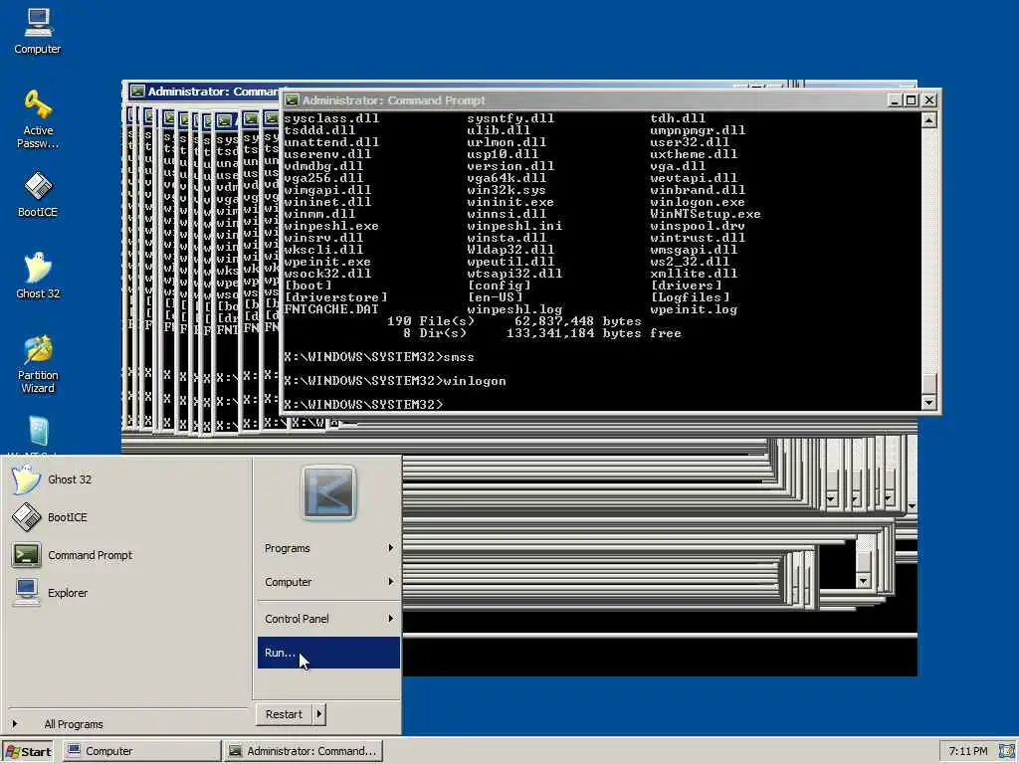
Task: Click the front Command Prompt's scroll-down arrow
Action: [929, 403]
